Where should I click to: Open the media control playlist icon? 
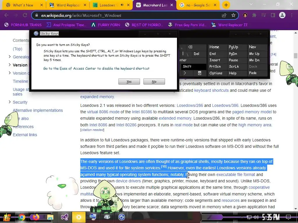point(264,15)
